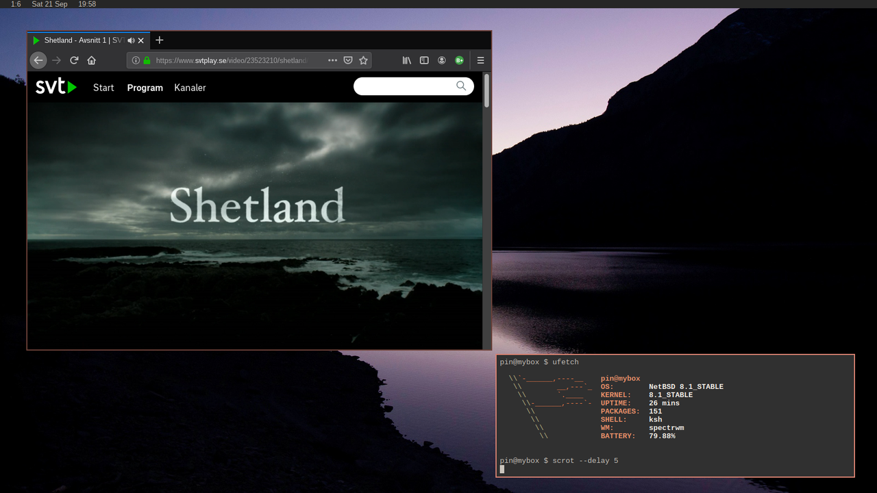Bookmark this page with the star
877x493 pixels.
[x=364, y=60]
